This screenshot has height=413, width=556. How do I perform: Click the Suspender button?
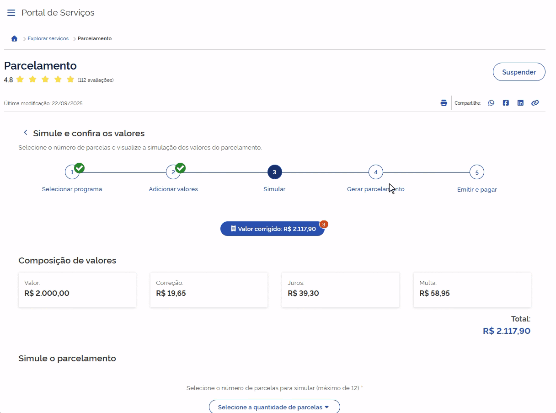tap(519, 72)
